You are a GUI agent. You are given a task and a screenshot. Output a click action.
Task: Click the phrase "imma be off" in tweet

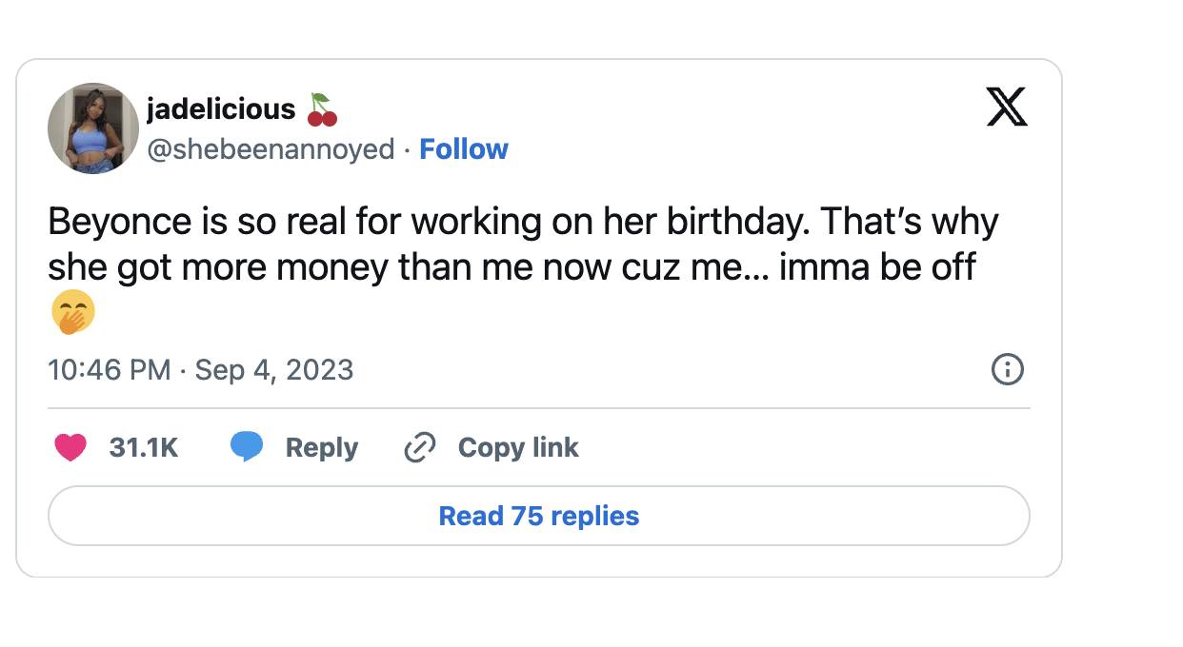877,267
